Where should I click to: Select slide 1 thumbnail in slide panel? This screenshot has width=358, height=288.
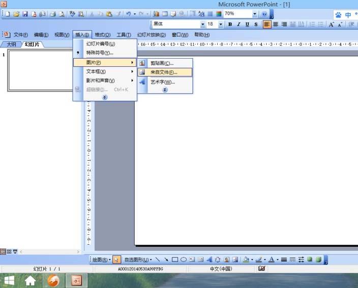click(41, 70)
